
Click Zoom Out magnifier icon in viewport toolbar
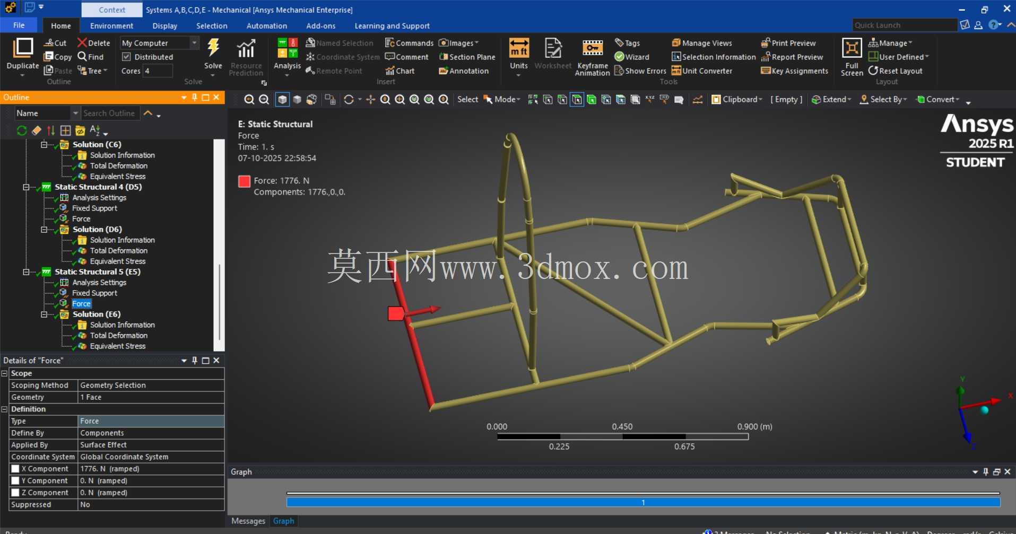[264, 99]
